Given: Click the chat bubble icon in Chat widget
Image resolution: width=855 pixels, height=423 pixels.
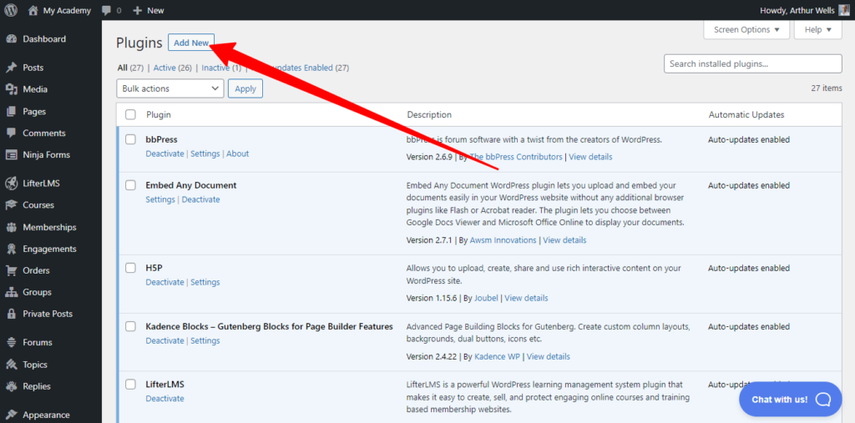Looking at the screenshot, I should pyautogui.click(x=822, y=400).
